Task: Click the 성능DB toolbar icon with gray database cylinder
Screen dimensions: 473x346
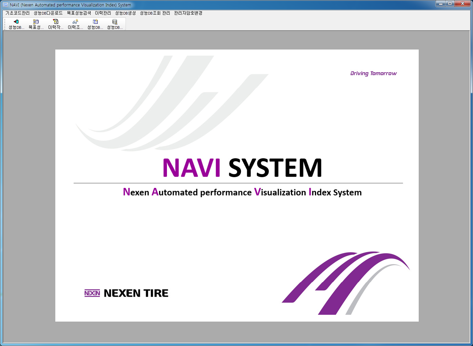Action: (115, 24)
